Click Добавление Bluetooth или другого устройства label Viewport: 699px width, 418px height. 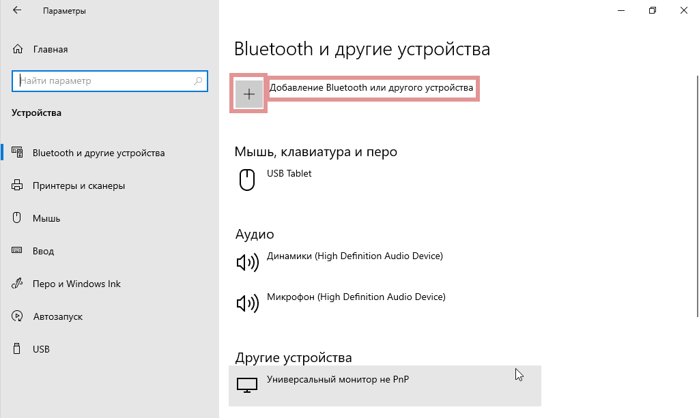371,88
